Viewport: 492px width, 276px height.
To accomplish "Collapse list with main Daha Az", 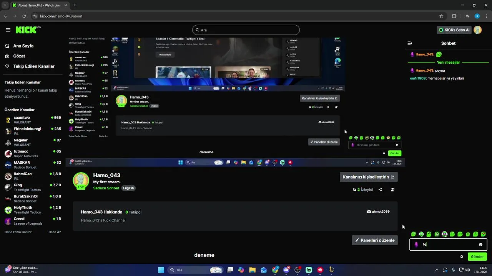I will 55,232.
